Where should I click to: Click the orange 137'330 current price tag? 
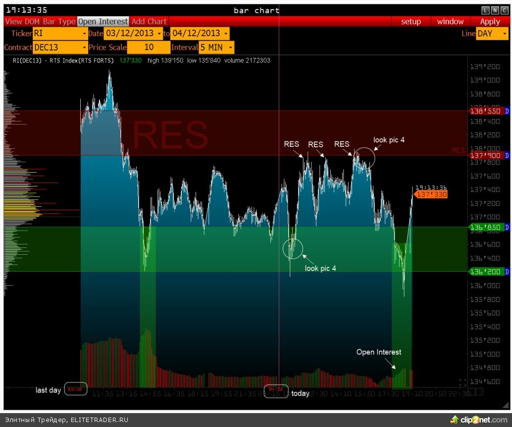[x=431, y=195]
